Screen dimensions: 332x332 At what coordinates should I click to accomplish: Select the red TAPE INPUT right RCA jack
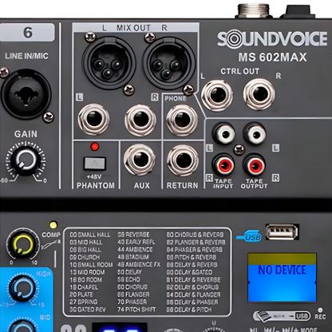[223, 165]
